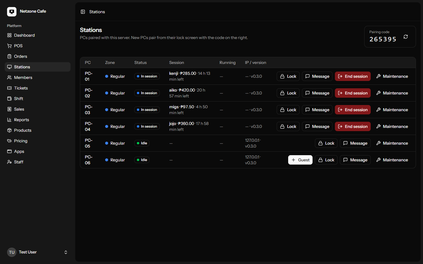Navigate to Pricing
Viewport: 423px width, 264px height.
(38, 141)
